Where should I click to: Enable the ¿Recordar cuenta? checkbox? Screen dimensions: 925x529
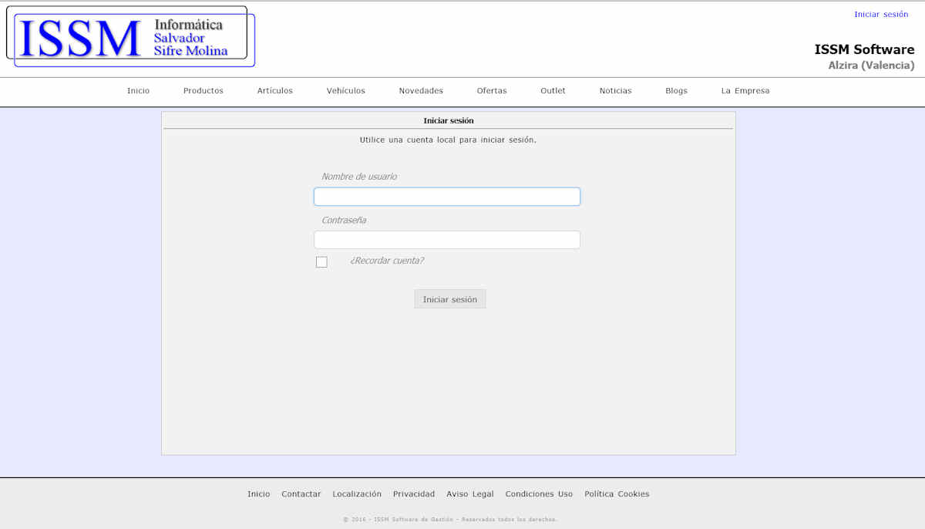tap(321, 261)
